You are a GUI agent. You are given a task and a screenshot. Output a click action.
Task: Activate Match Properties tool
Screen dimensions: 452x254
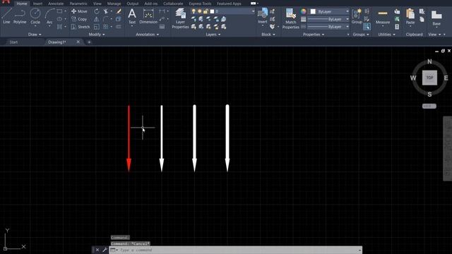[290, 18]
